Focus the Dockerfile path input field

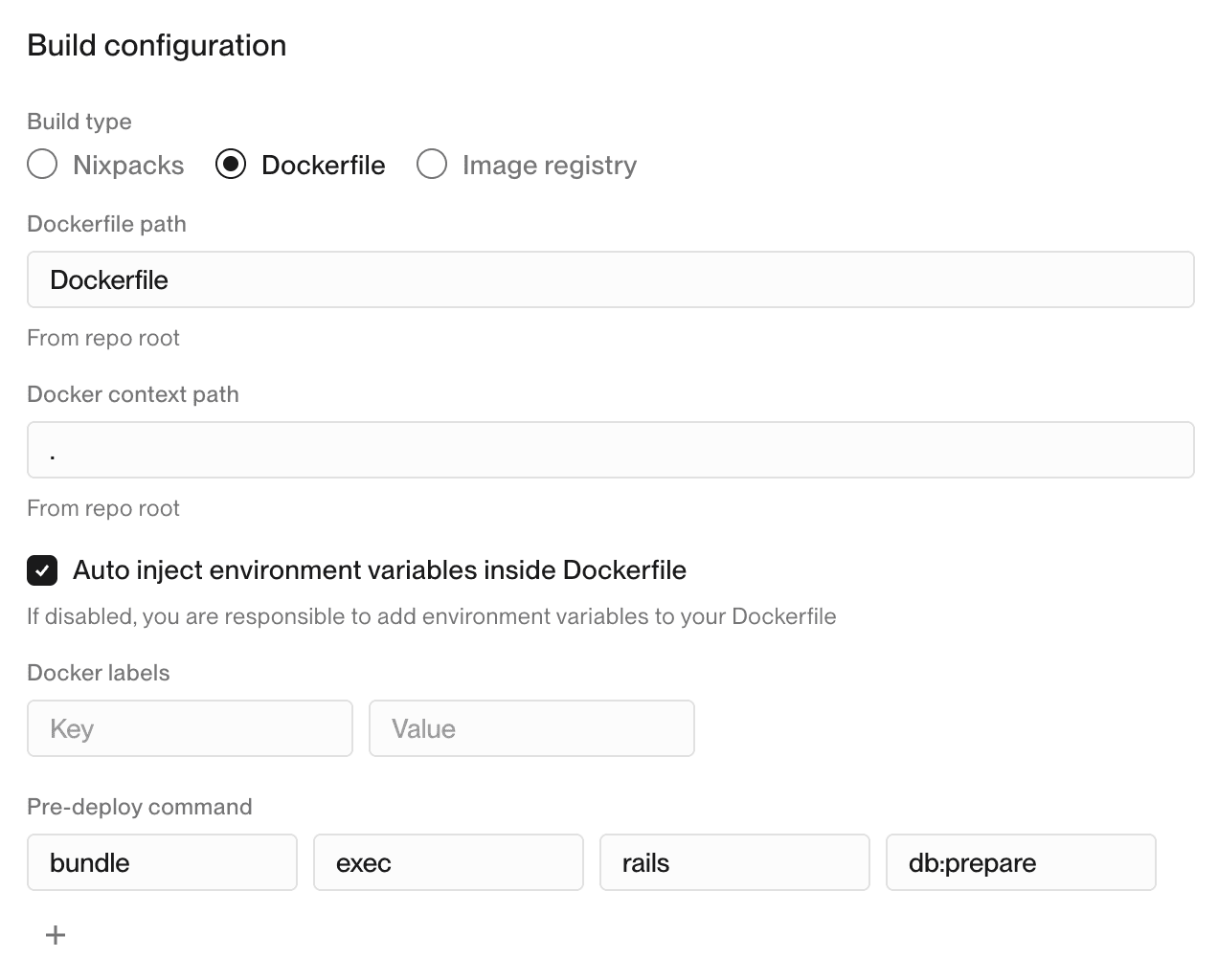coord(610,279)
